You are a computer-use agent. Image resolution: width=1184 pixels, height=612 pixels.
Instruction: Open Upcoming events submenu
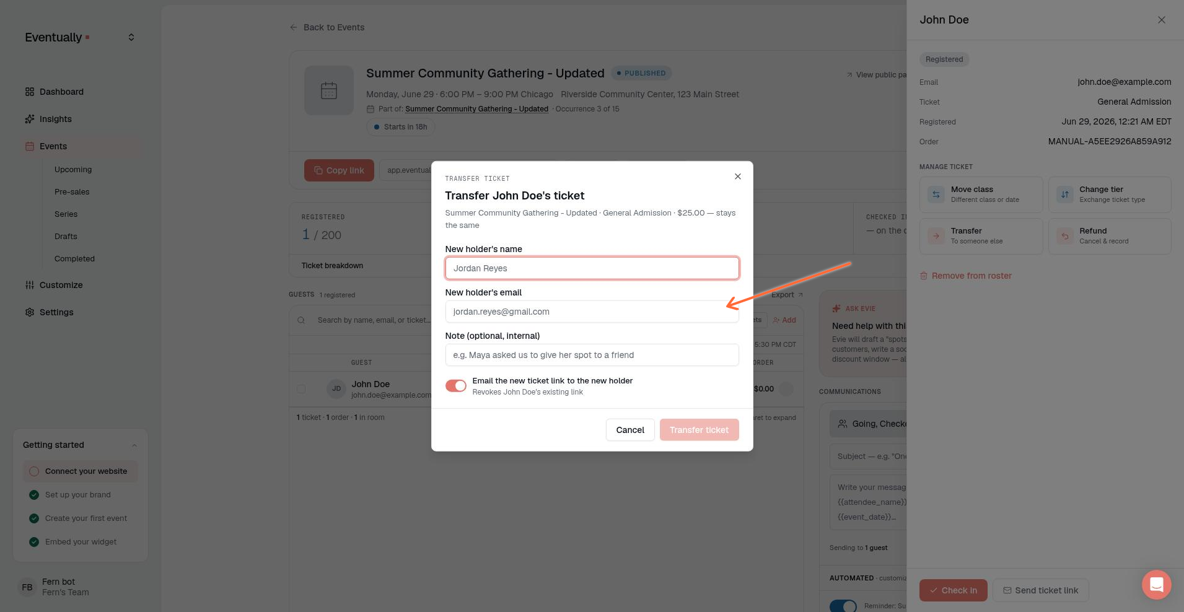pyautogui.click(x=73, y=170)
